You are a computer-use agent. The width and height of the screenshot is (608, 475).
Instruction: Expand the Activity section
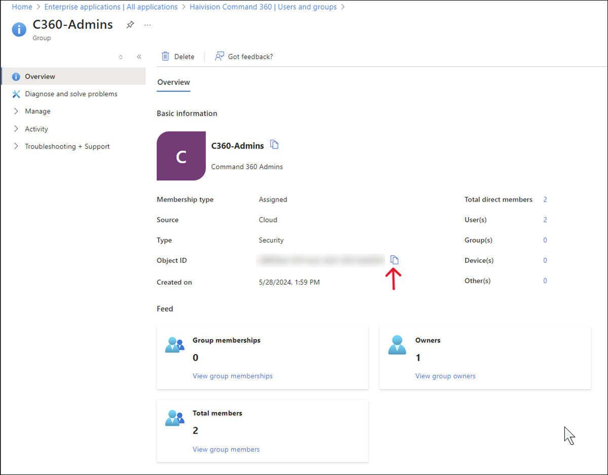(x=36, y=129)
